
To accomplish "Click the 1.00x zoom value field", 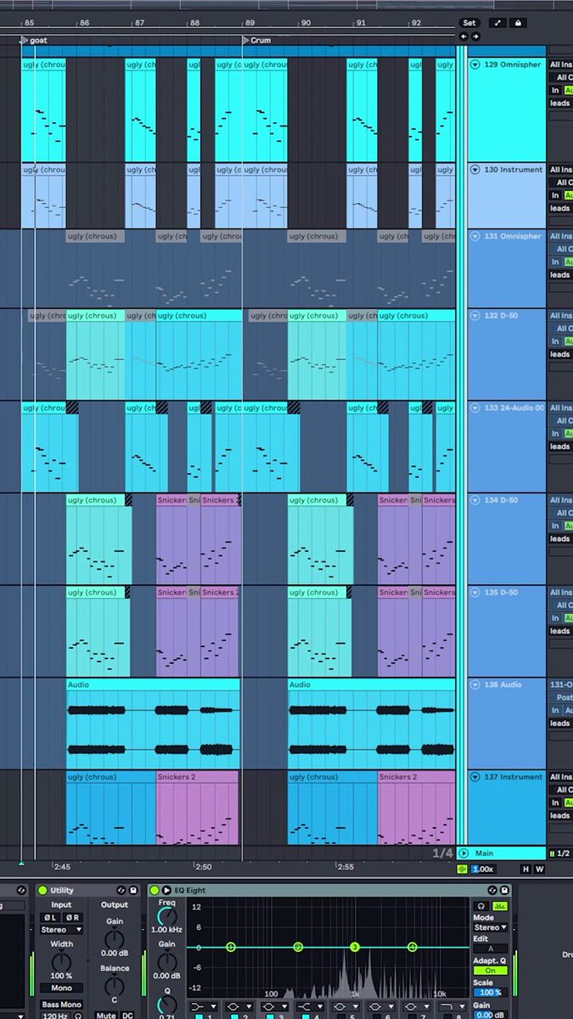I will [483, 869].
